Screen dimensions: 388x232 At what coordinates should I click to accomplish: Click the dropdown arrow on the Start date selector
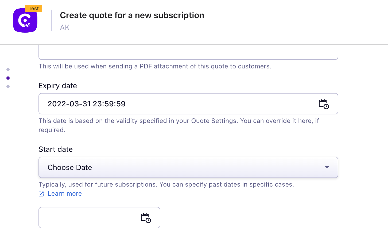pyautogui.click(x=327, y=167)
